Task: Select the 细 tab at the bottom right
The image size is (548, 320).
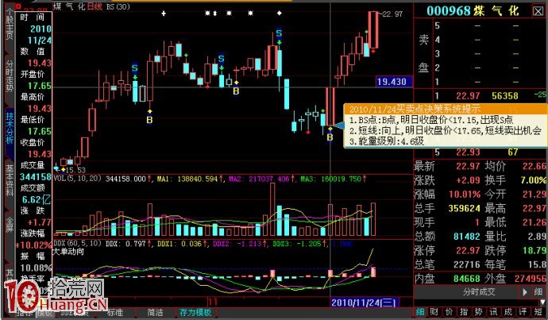Action: click(x=420, y=312)
